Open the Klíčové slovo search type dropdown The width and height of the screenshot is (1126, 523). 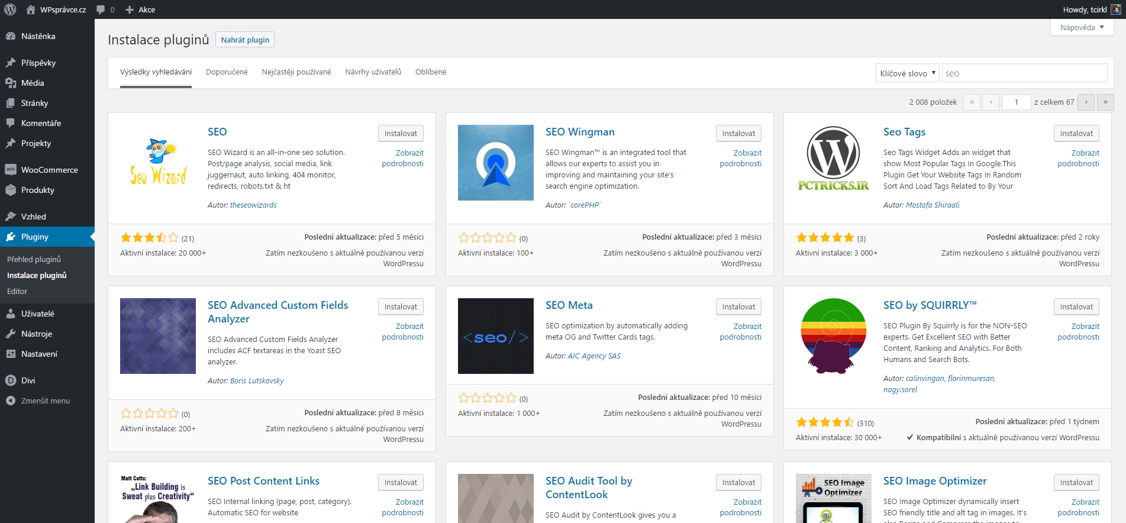pos(907,73)
